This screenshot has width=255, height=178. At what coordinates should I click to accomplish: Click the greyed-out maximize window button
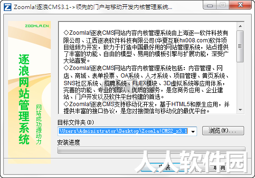[x=223, y=5]
